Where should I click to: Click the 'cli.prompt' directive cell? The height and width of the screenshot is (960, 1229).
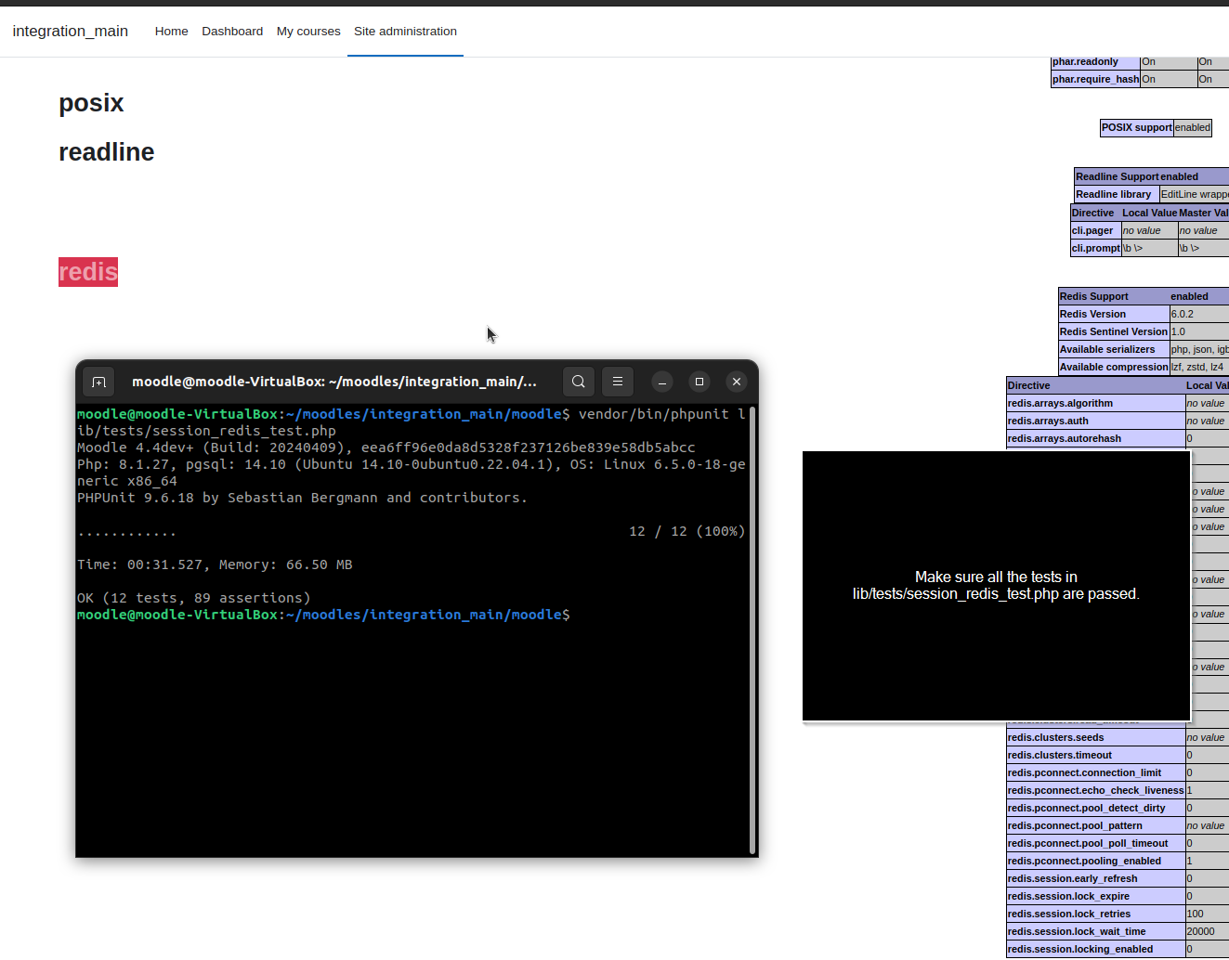(1095, 248)
